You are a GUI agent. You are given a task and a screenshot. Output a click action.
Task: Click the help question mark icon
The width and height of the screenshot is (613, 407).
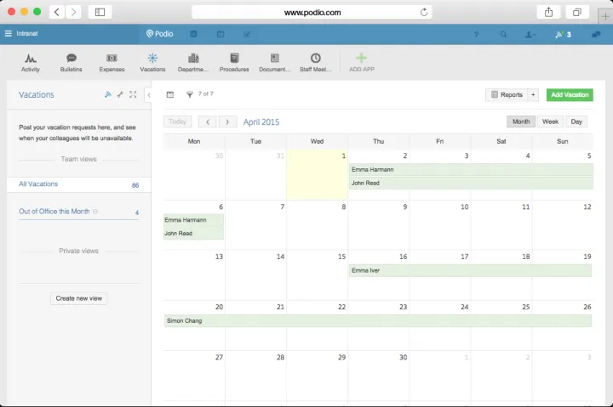[x=476, y=35]
